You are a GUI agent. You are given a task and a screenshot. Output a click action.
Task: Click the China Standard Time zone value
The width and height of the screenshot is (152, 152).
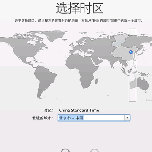point(79,110)
